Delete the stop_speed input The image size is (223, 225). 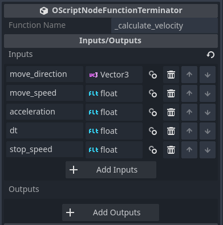[171, 150]
